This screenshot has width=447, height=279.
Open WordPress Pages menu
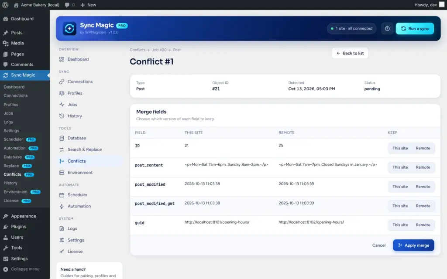[25, 54]
